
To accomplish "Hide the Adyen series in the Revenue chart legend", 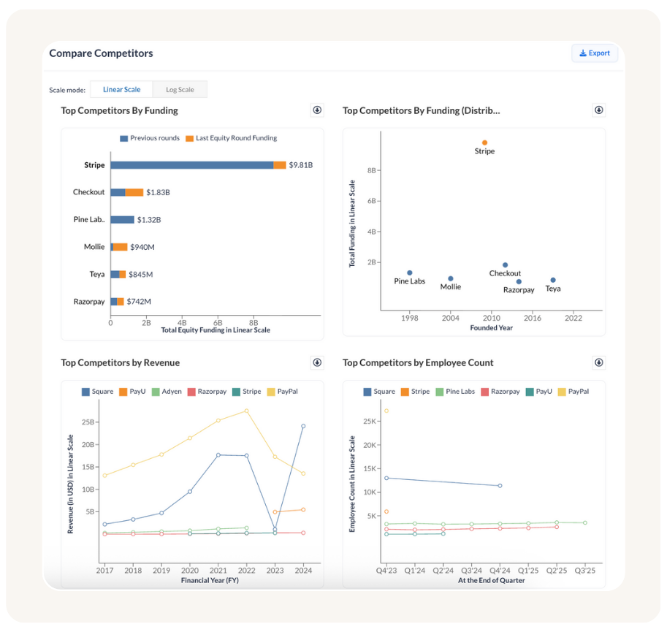I will click(x=167, y=391).
